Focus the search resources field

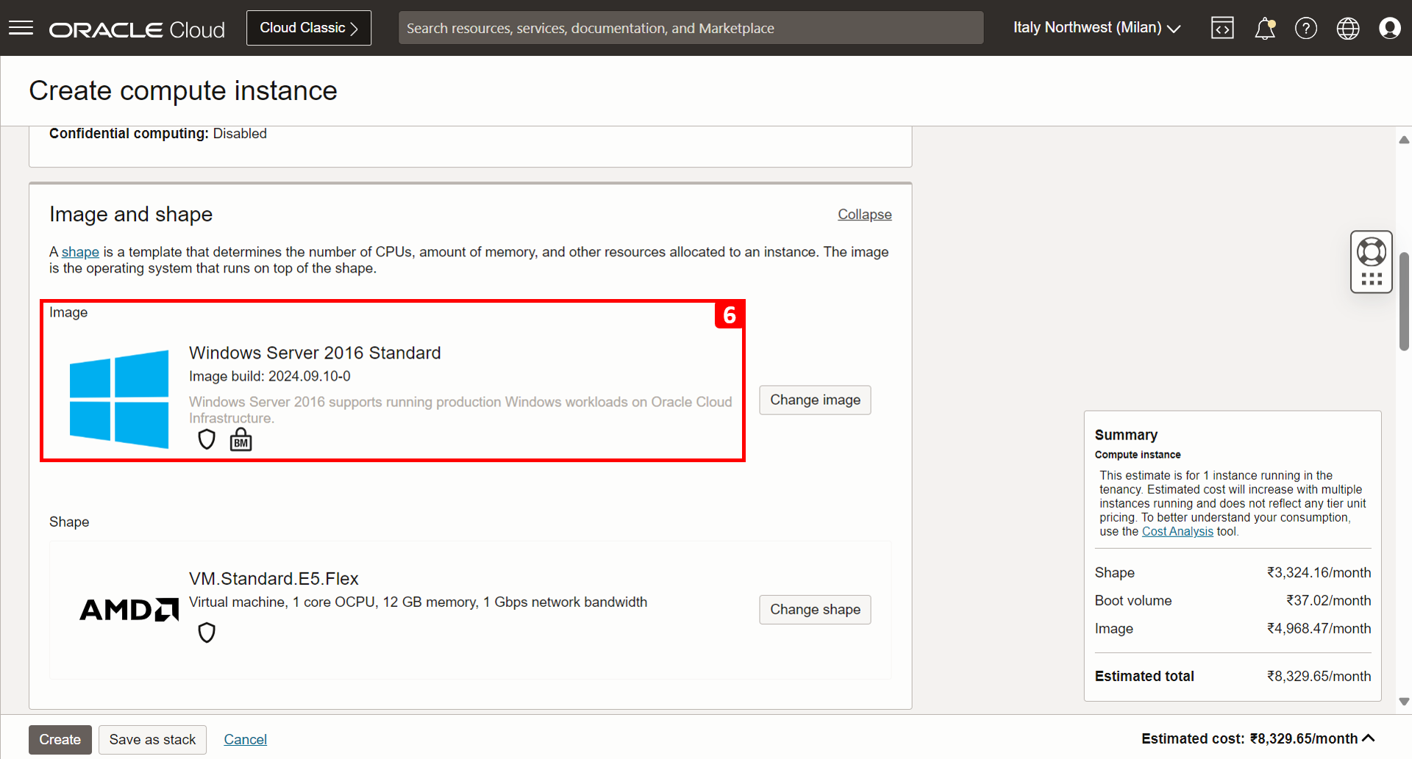tap(691, 28)
